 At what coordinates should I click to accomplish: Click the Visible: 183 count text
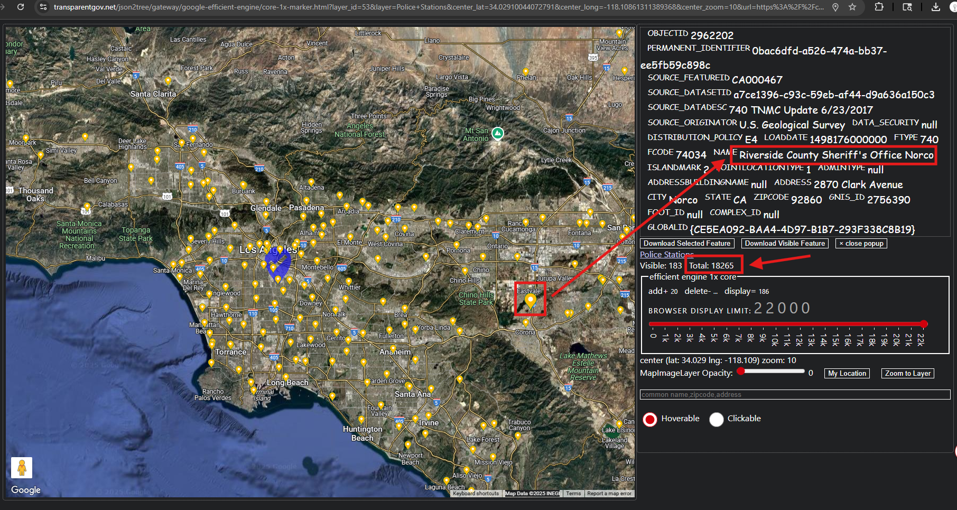[661, 266]
